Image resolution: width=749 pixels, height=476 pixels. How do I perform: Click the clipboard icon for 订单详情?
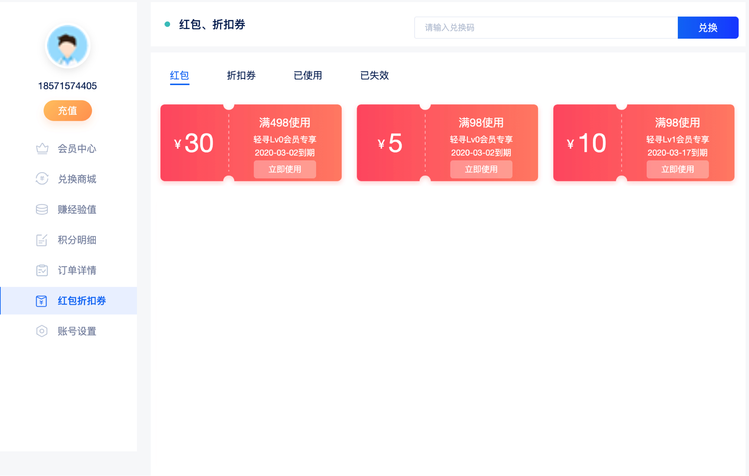tap(42, 270)
